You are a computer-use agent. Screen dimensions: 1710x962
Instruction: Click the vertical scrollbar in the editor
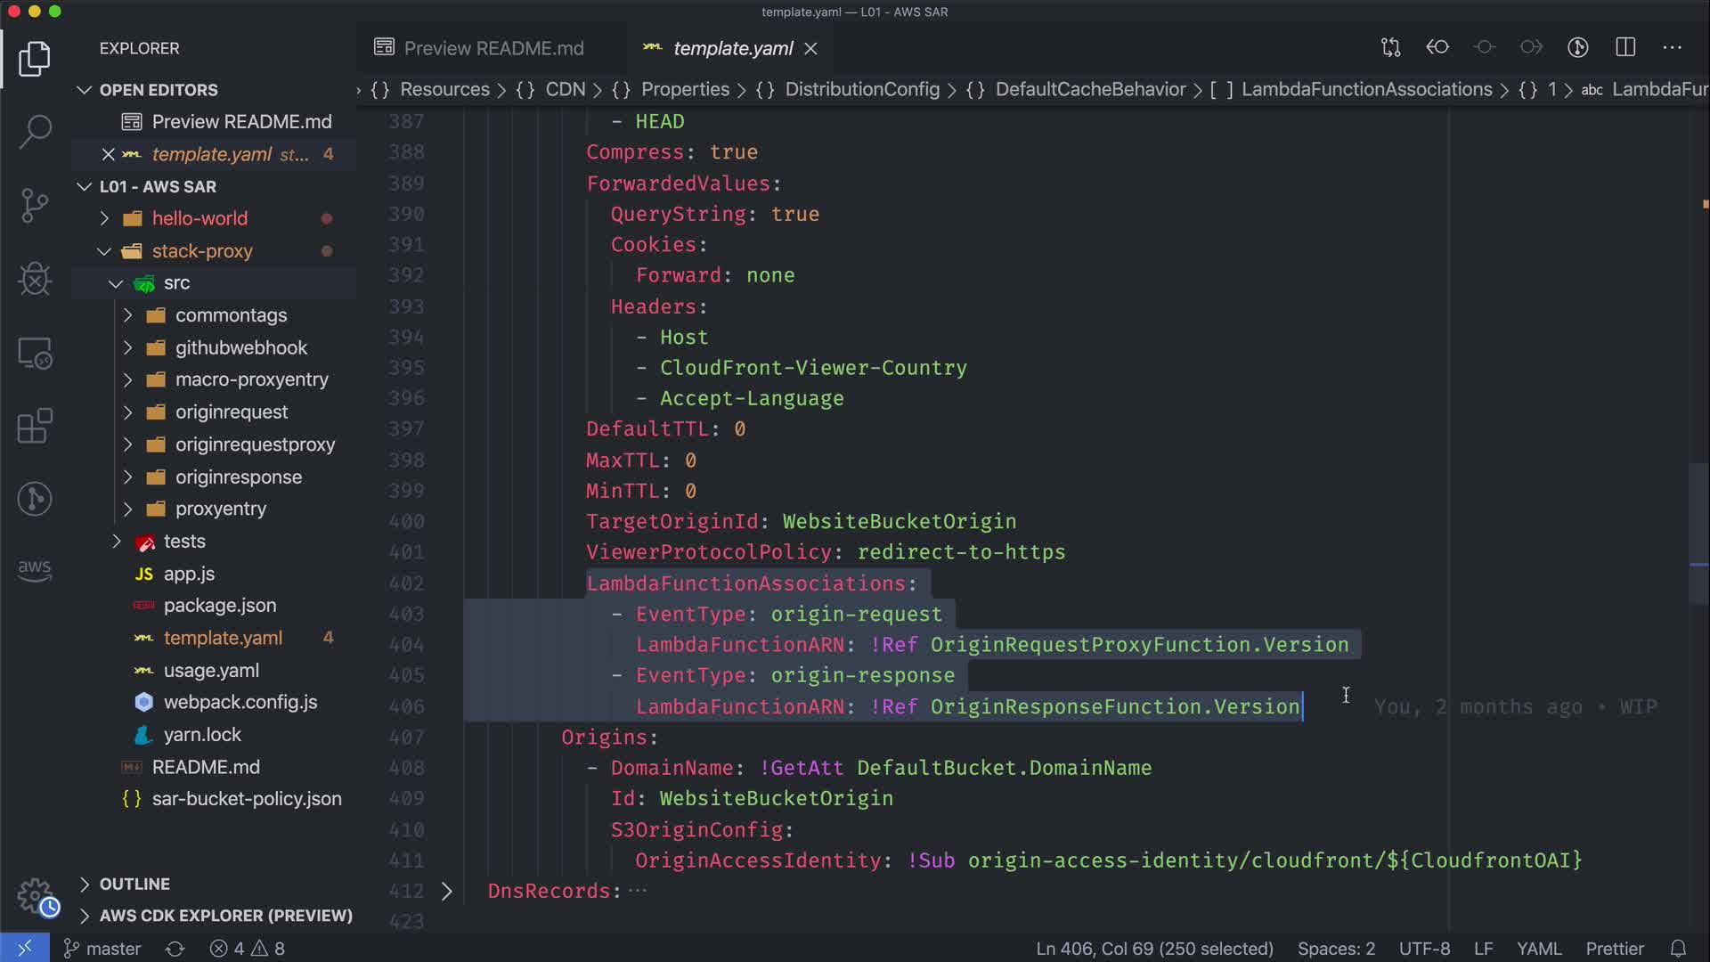[x=1698, y=534]
